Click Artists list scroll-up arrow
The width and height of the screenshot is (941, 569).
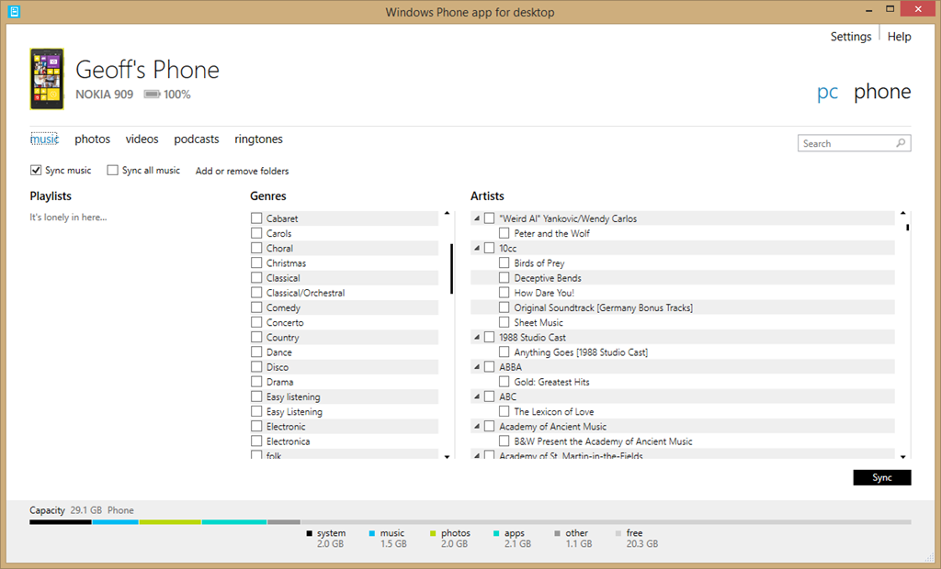(903, 214)
